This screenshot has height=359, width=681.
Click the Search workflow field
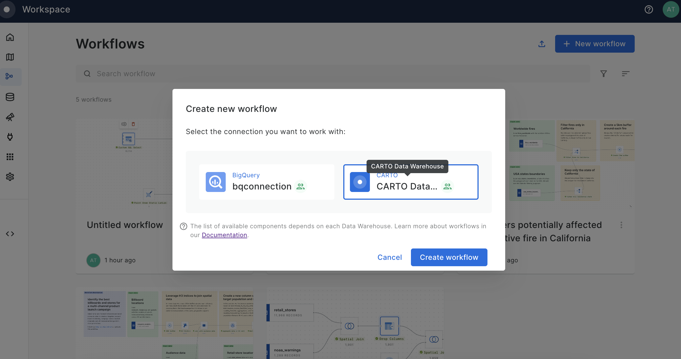point(333,74)
